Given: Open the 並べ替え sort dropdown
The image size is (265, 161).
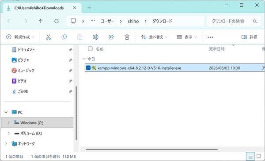Looking at the screenshot, I should point(154,37).
